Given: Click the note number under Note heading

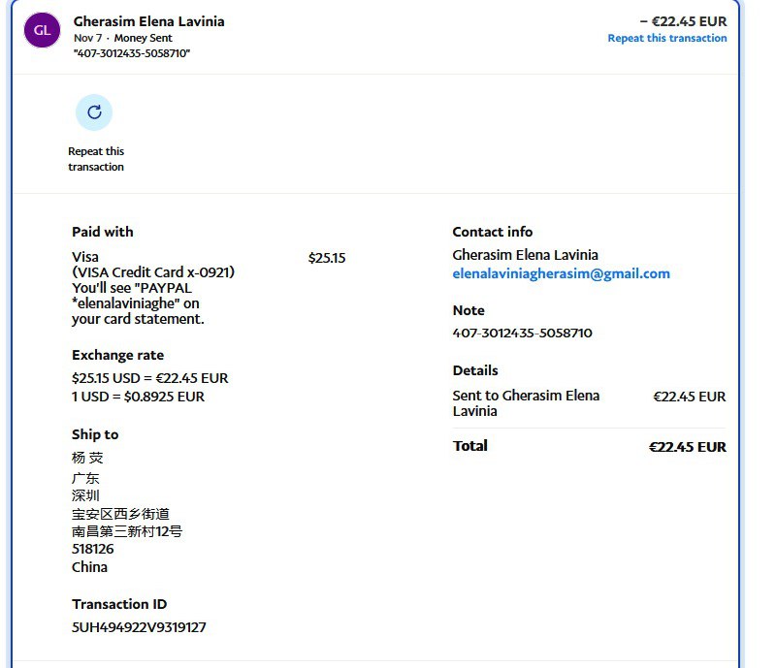Looking at the screenshot, I should [522, 333].
